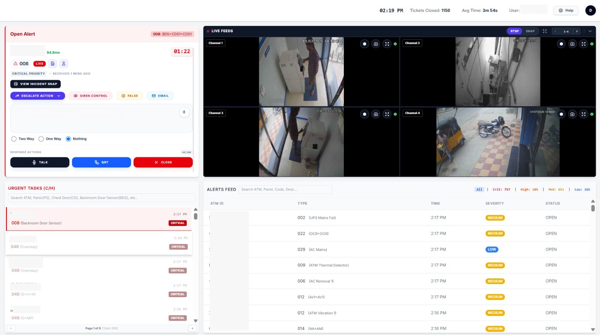Go to next page of urgent tasks
The image size is (600, 335).
coord(192,328)
